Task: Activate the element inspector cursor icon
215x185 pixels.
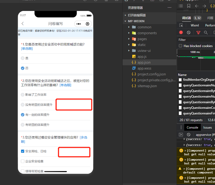Action: coord(181,25)
